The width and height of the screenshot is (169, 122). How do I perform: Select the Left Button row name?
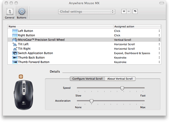coord(25,31)
